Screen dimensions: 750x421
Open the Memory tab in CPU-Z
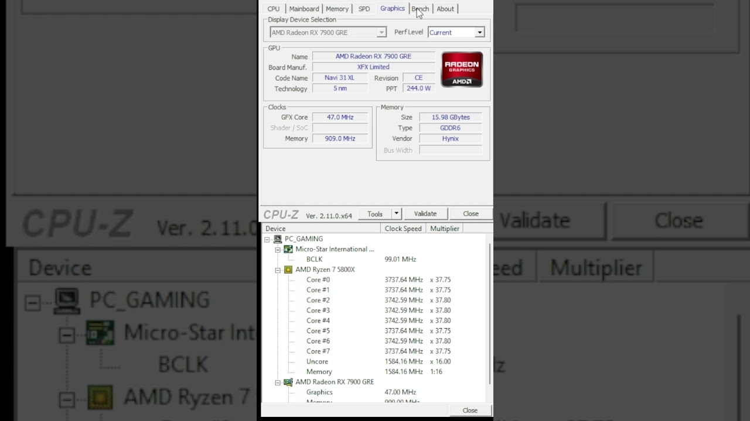(337, 9)
